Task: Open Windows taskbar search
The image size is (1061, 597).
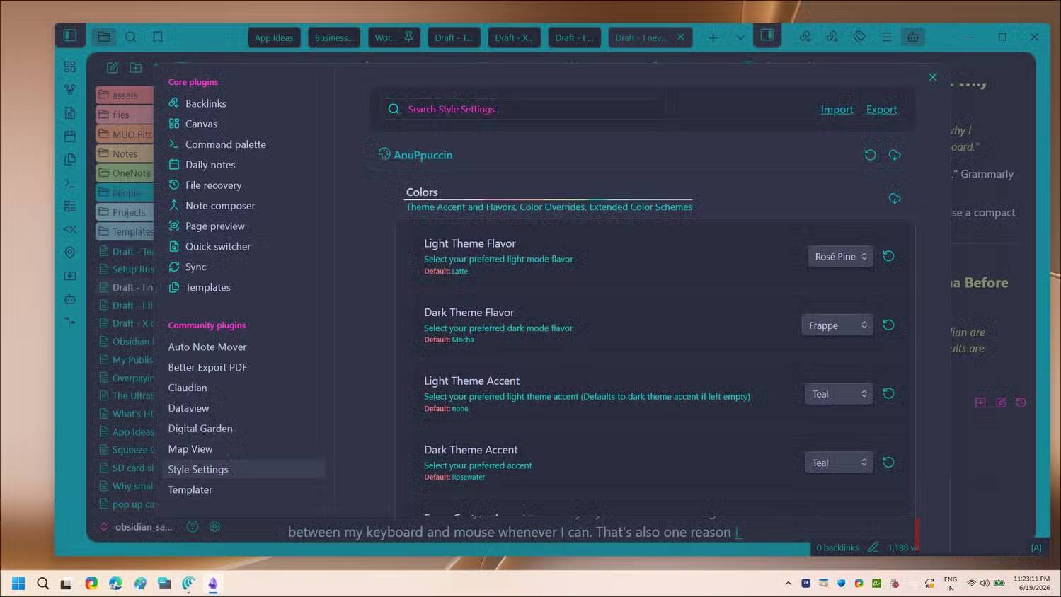Action: click(x=42, y=584)
